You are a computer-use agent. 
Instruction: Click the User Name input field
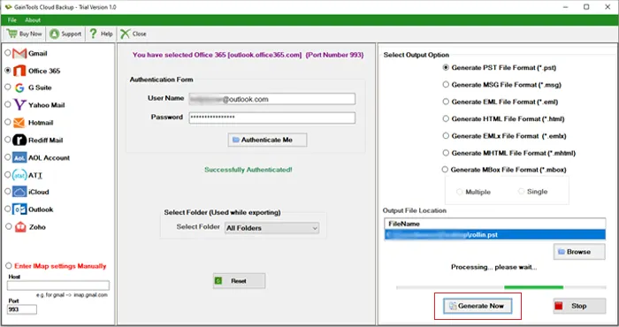[272, 99]
